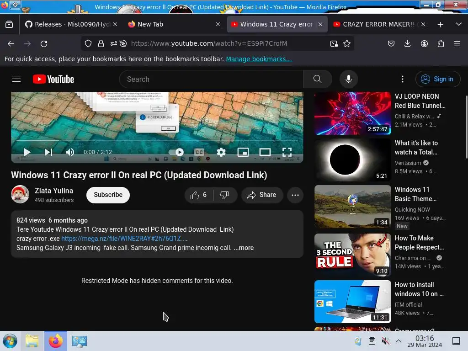Reload the current page
Image resolution: width=468 pixels, height=351 pixels.
click(x=44, y=44)
